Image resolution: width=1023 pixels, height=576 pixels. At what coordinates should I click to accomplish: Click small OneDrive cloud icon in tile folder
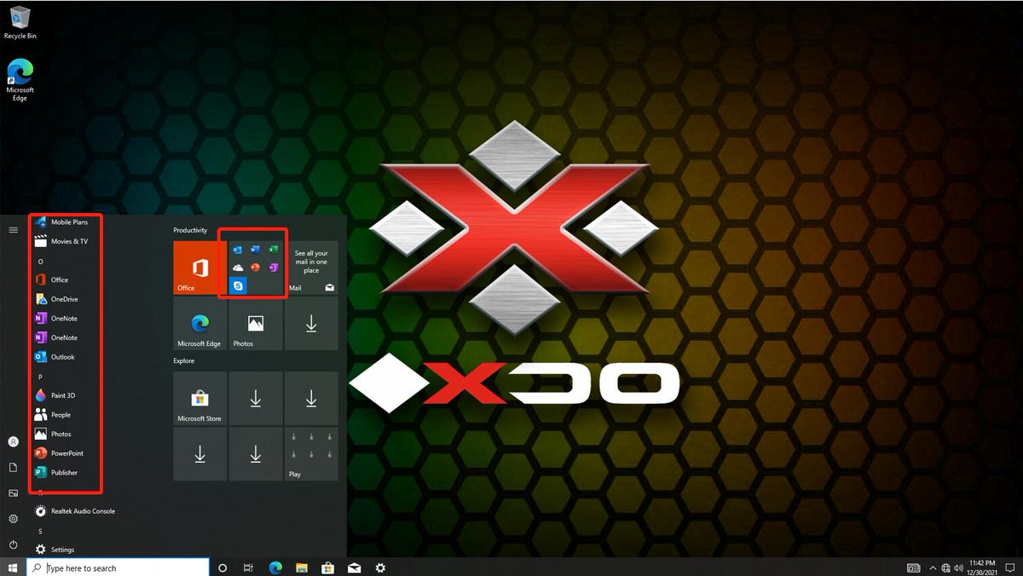238,268
